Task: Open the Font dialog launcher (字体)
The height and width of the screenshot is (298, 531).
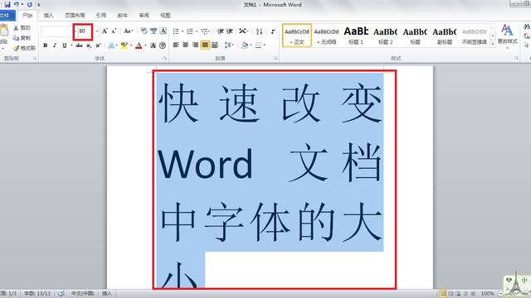Action: tap(165, 59)
